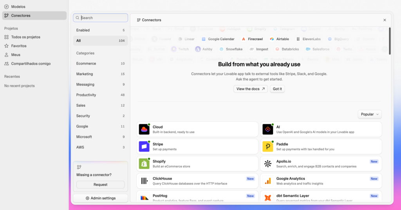
Task: Click the Airtable logo icon in banner
Action: click(272, 39)
